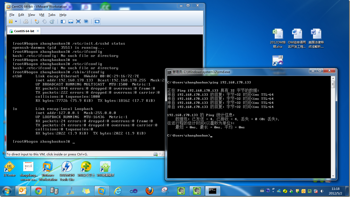350x197 pixels.
Task: Click the console view toolbar icon
Action: pyautogui.click(x=97, y=22)
